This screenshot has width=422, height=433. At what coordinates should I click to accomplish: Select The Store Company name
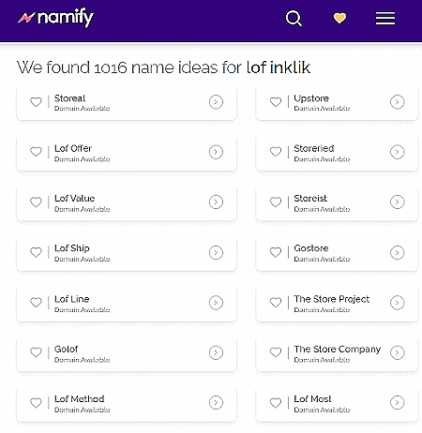click(x=338, y=349)
